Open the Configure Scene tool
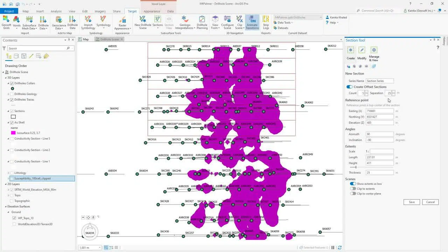The image size is (448, 252). point(227,22)
